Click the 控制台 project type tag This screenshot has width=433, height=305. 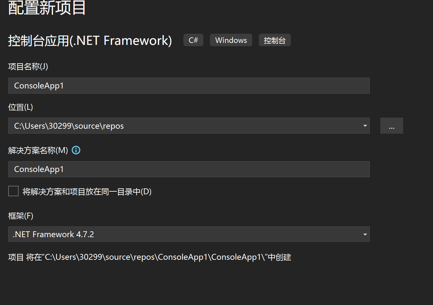point(275,40)
